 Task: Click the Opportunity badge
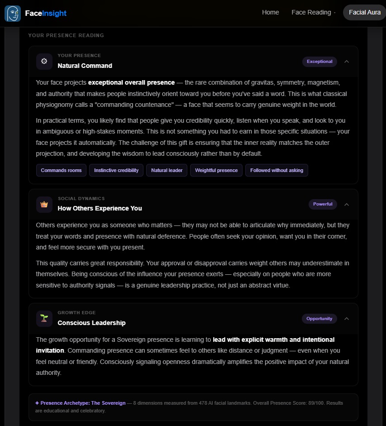pyautogui.click(x=319, y=318)
